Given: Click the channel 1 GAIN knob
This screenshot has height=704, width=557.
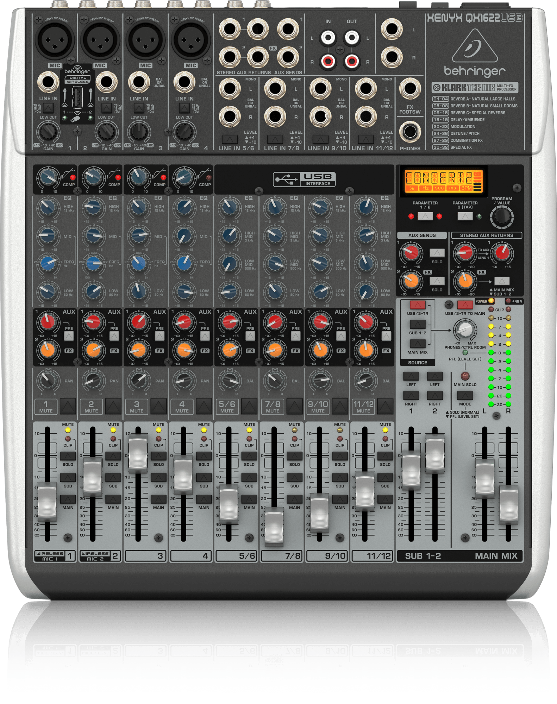Looking at the screenshot, I should (48, 132).
